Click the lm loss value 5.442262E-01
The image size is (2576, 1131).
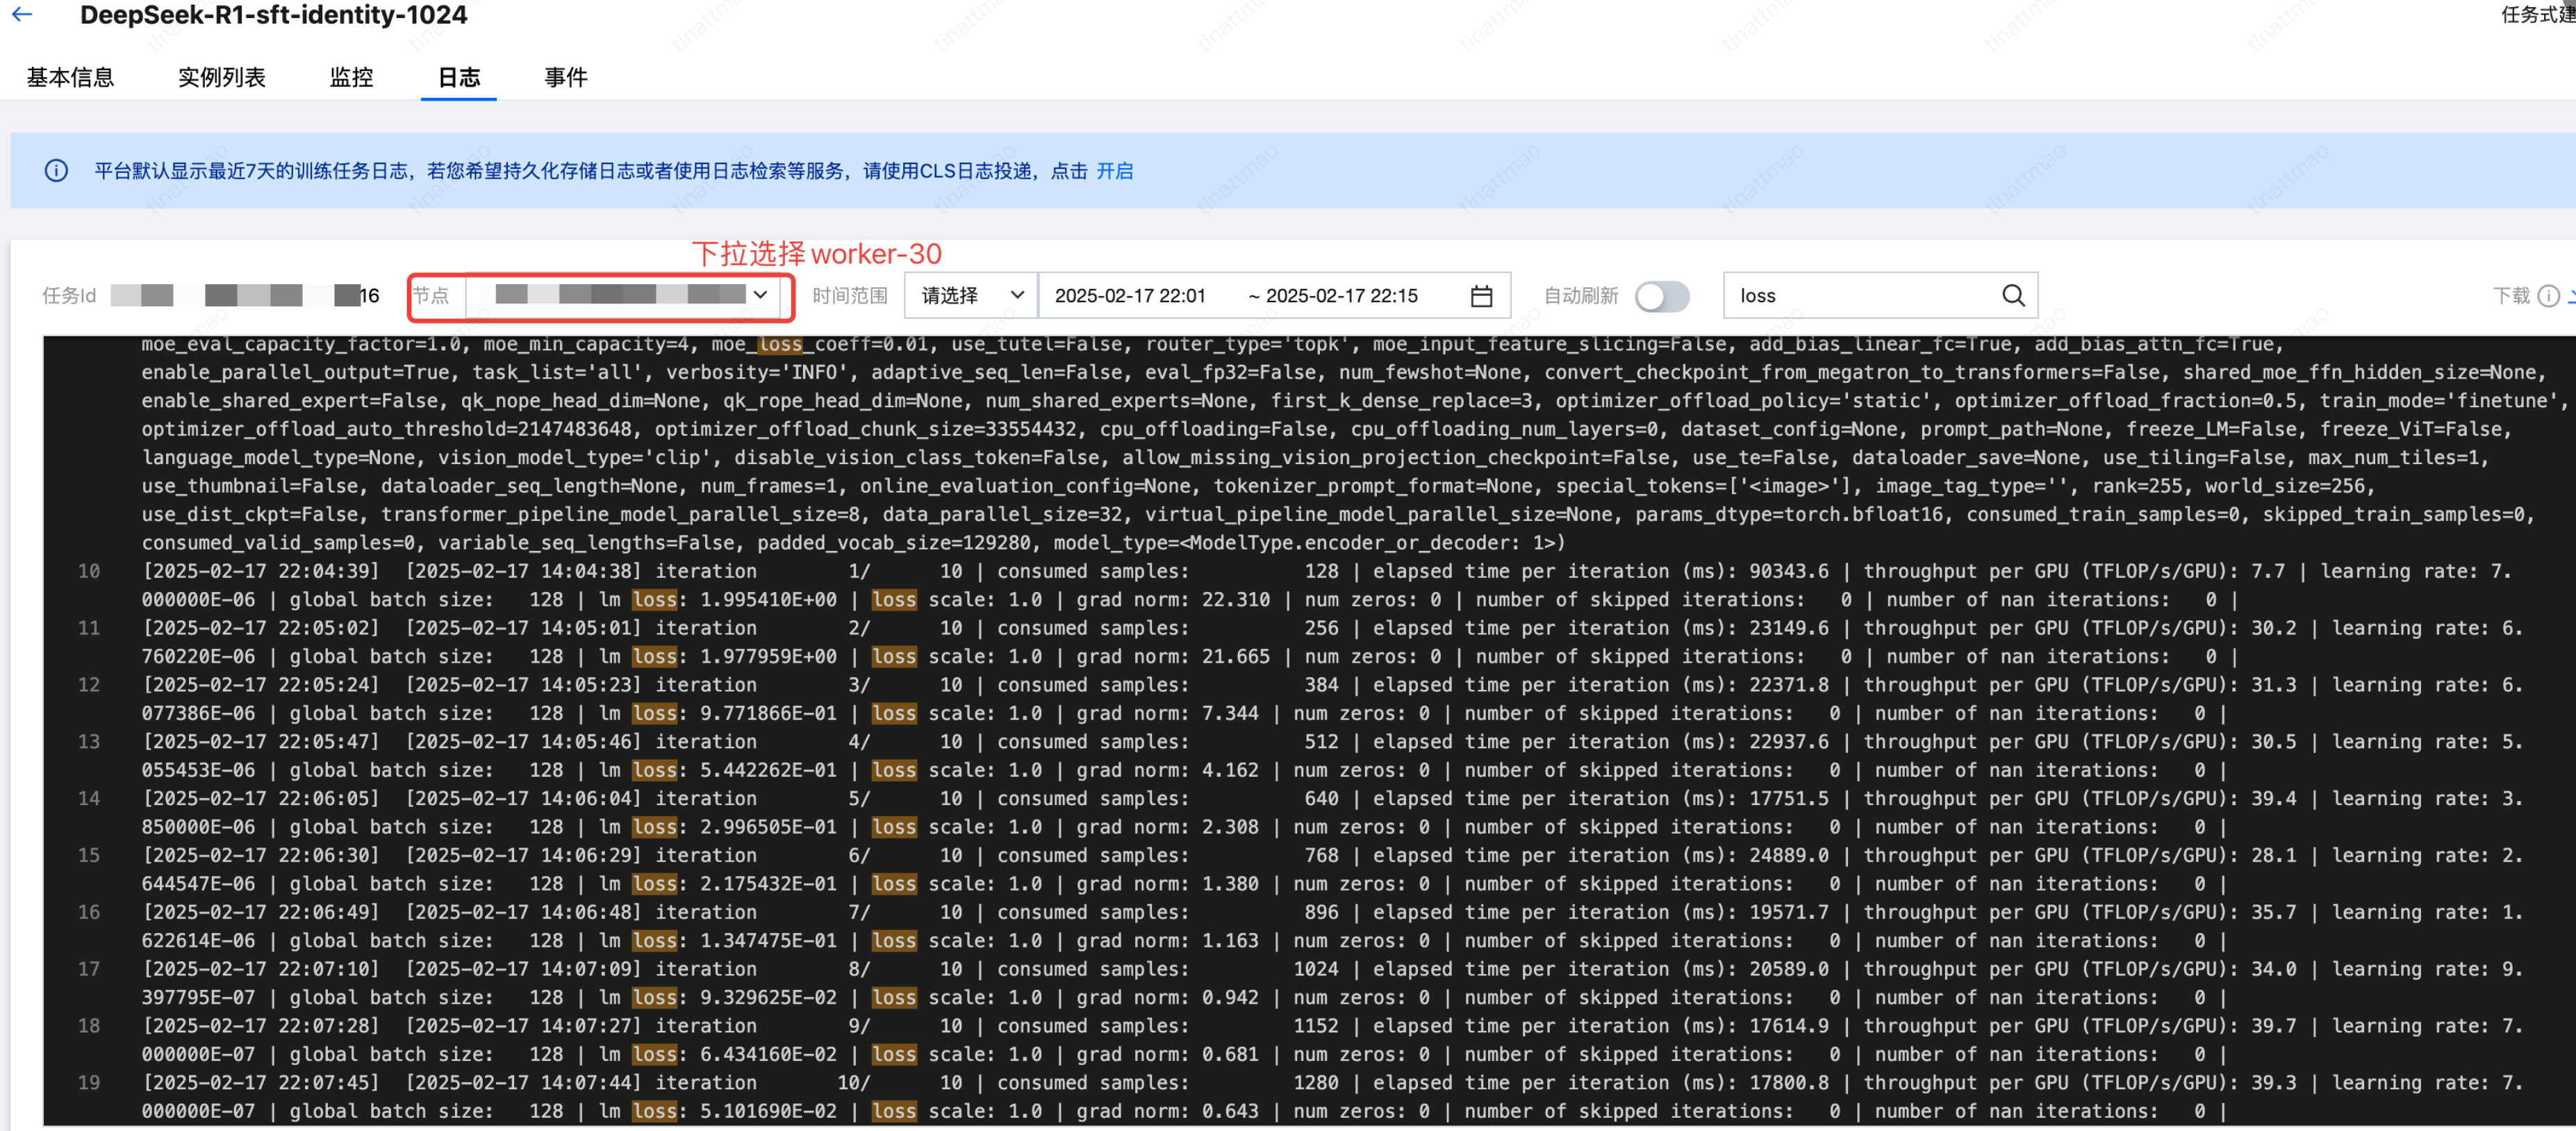[768, 770]
